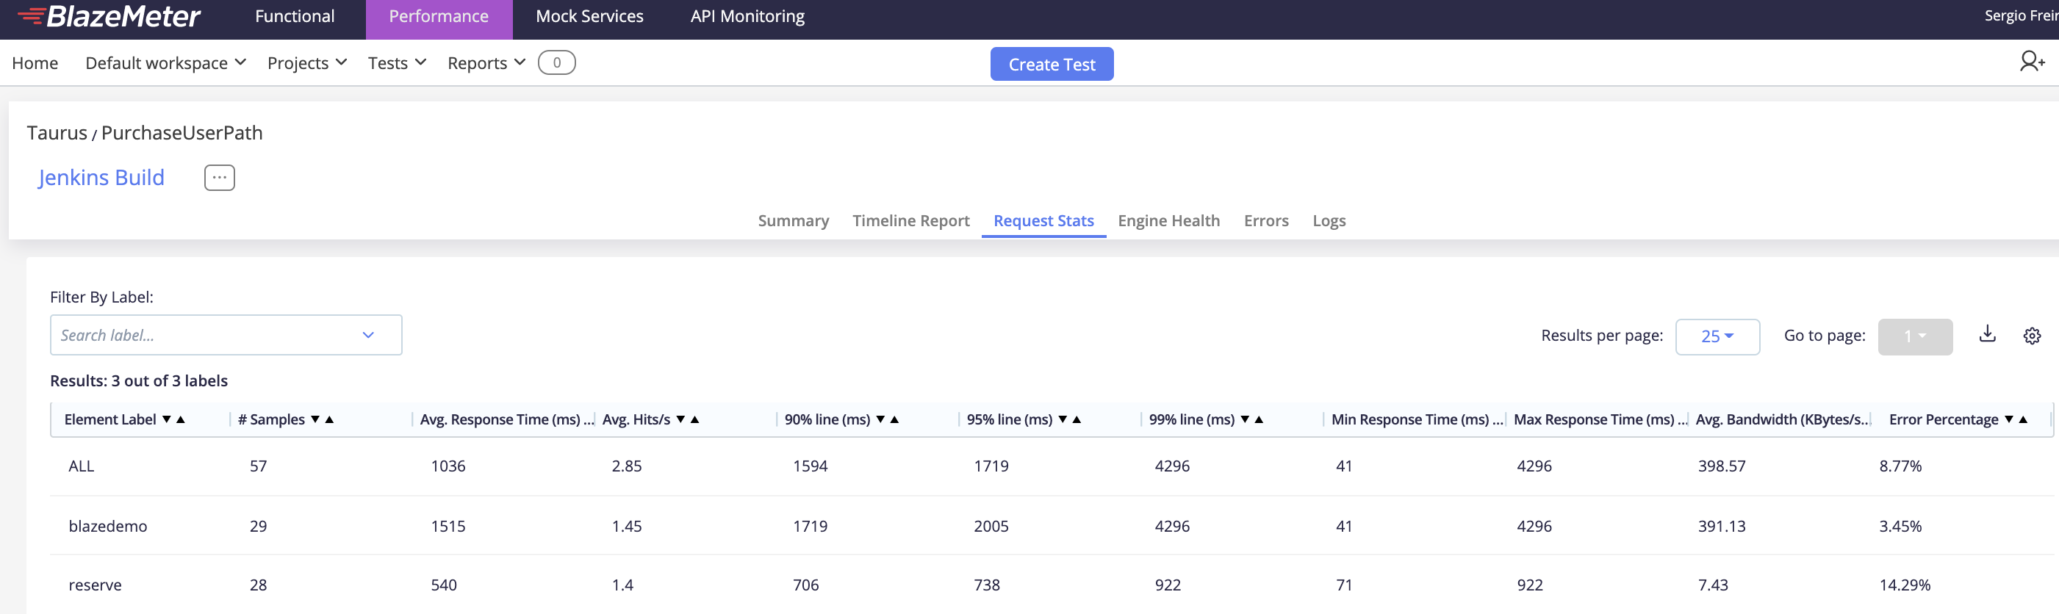This screenshot has width=2059, height=614.
Task: Sort 95% line ascending arrow
Action: 1077,419
